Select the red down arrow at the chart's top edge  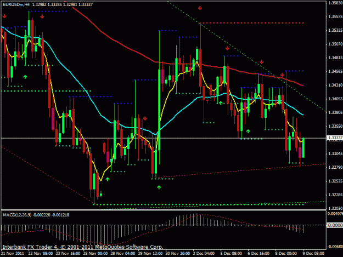click(200, 8)
